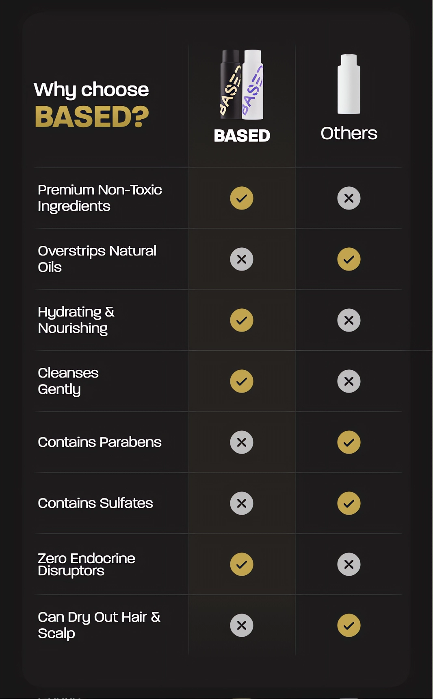
Task: Click Others X icon for Premium Non-Toxic Ingredients
Action: pyautogui.click(x=349, y=198)
